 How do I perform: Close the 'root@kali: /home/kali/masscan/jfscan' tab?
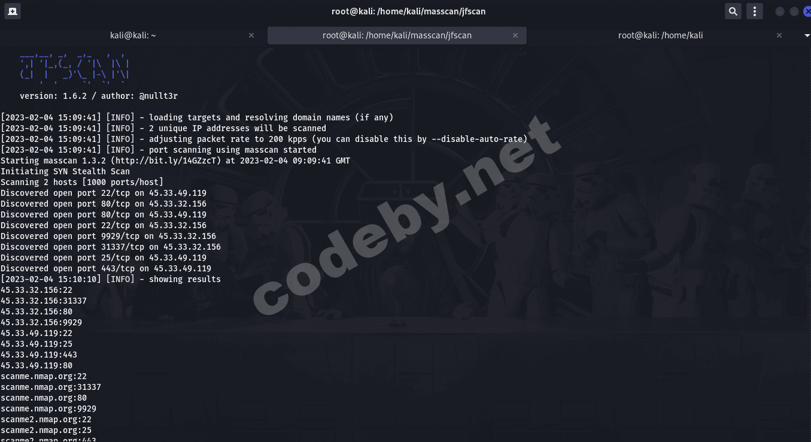515,35
